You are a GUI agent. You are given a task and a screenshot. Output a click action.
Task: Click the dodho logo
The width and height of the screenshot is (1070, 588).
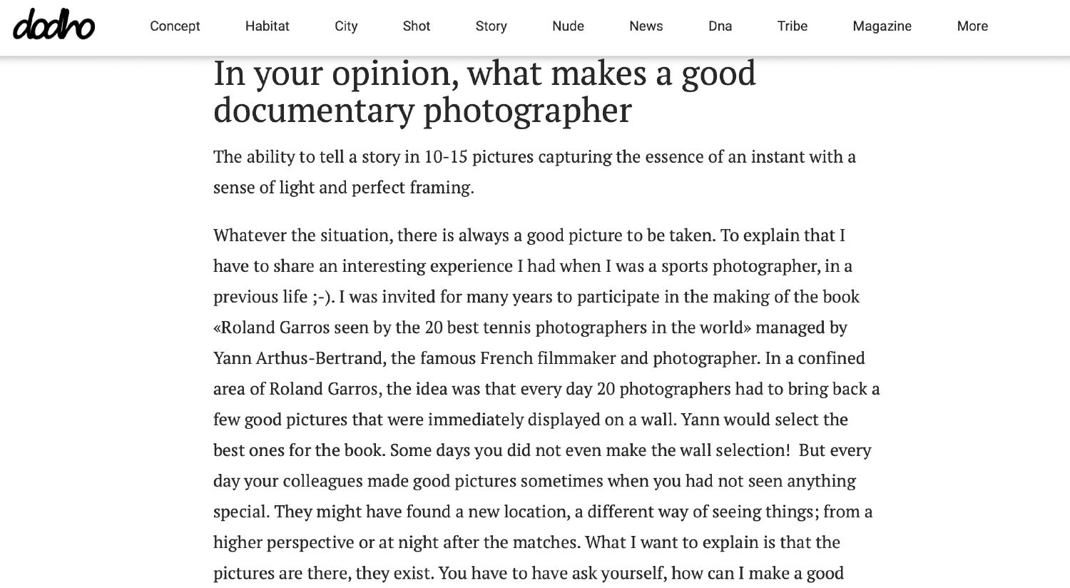53,25
